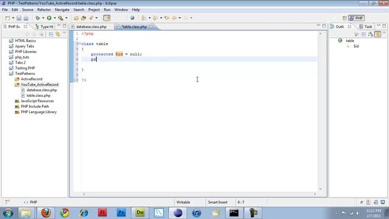This screenshot has height=219, width=389.
Task: Select the table class in Outline
Action: (350, 41)
